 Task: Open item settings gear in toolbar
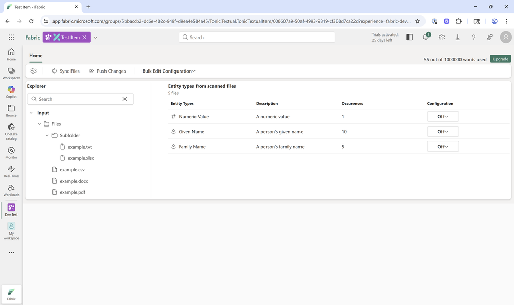point(33,71)
